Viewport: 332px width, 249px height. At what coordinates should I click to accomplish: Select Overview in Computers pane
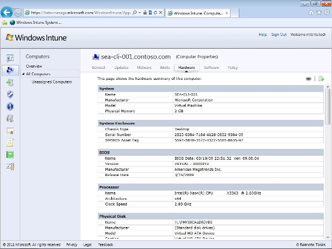(34, 66)
